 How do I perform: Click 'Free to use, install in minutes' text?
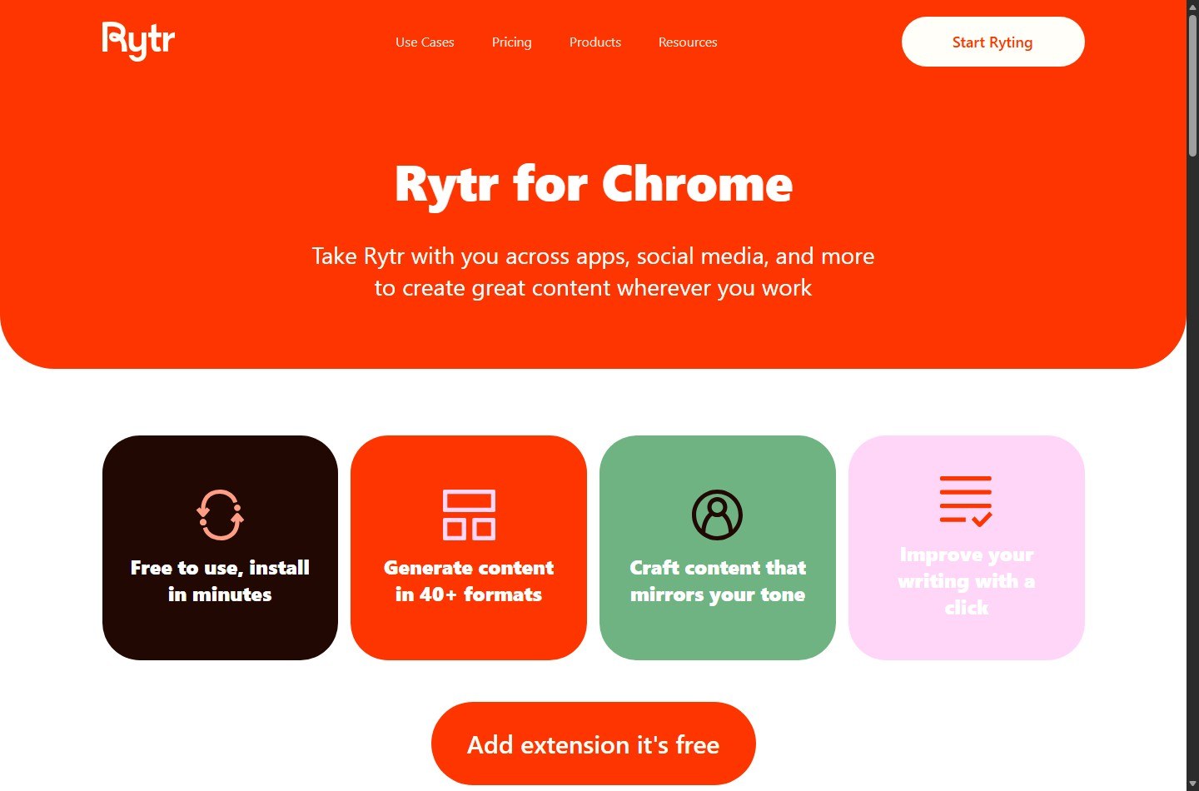(x=220, y=581)
